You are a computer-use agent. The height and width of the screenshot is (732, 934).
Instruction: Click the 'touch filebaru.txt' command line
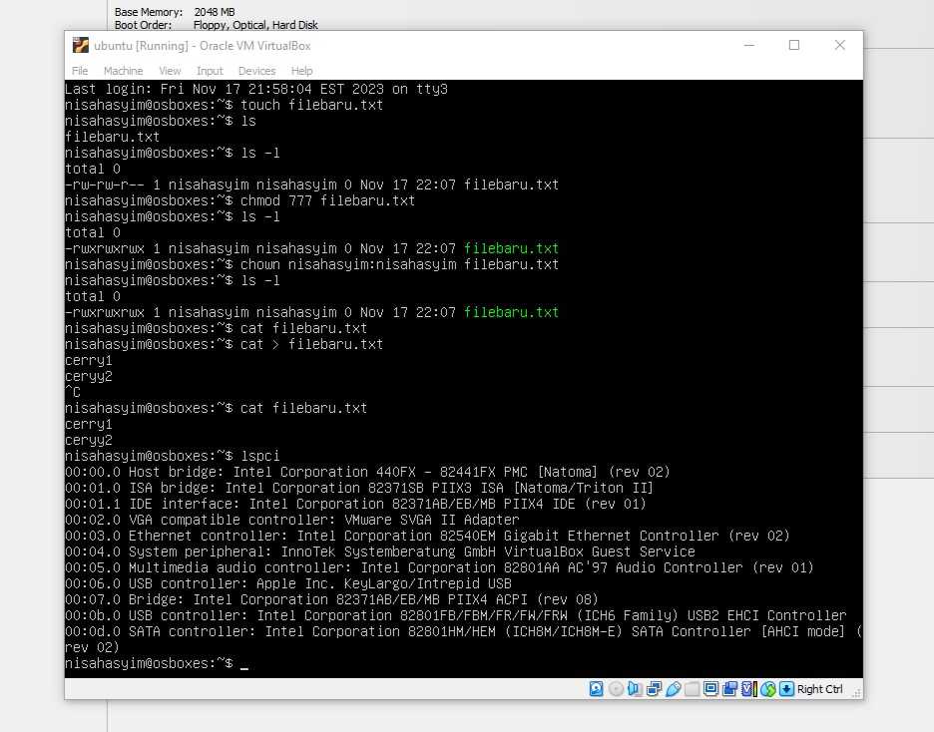coord(224,106)
